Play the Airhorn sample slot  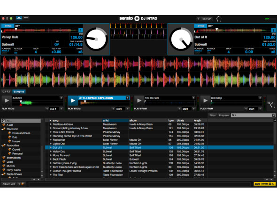pyautogui.click(x=7, y=101)
